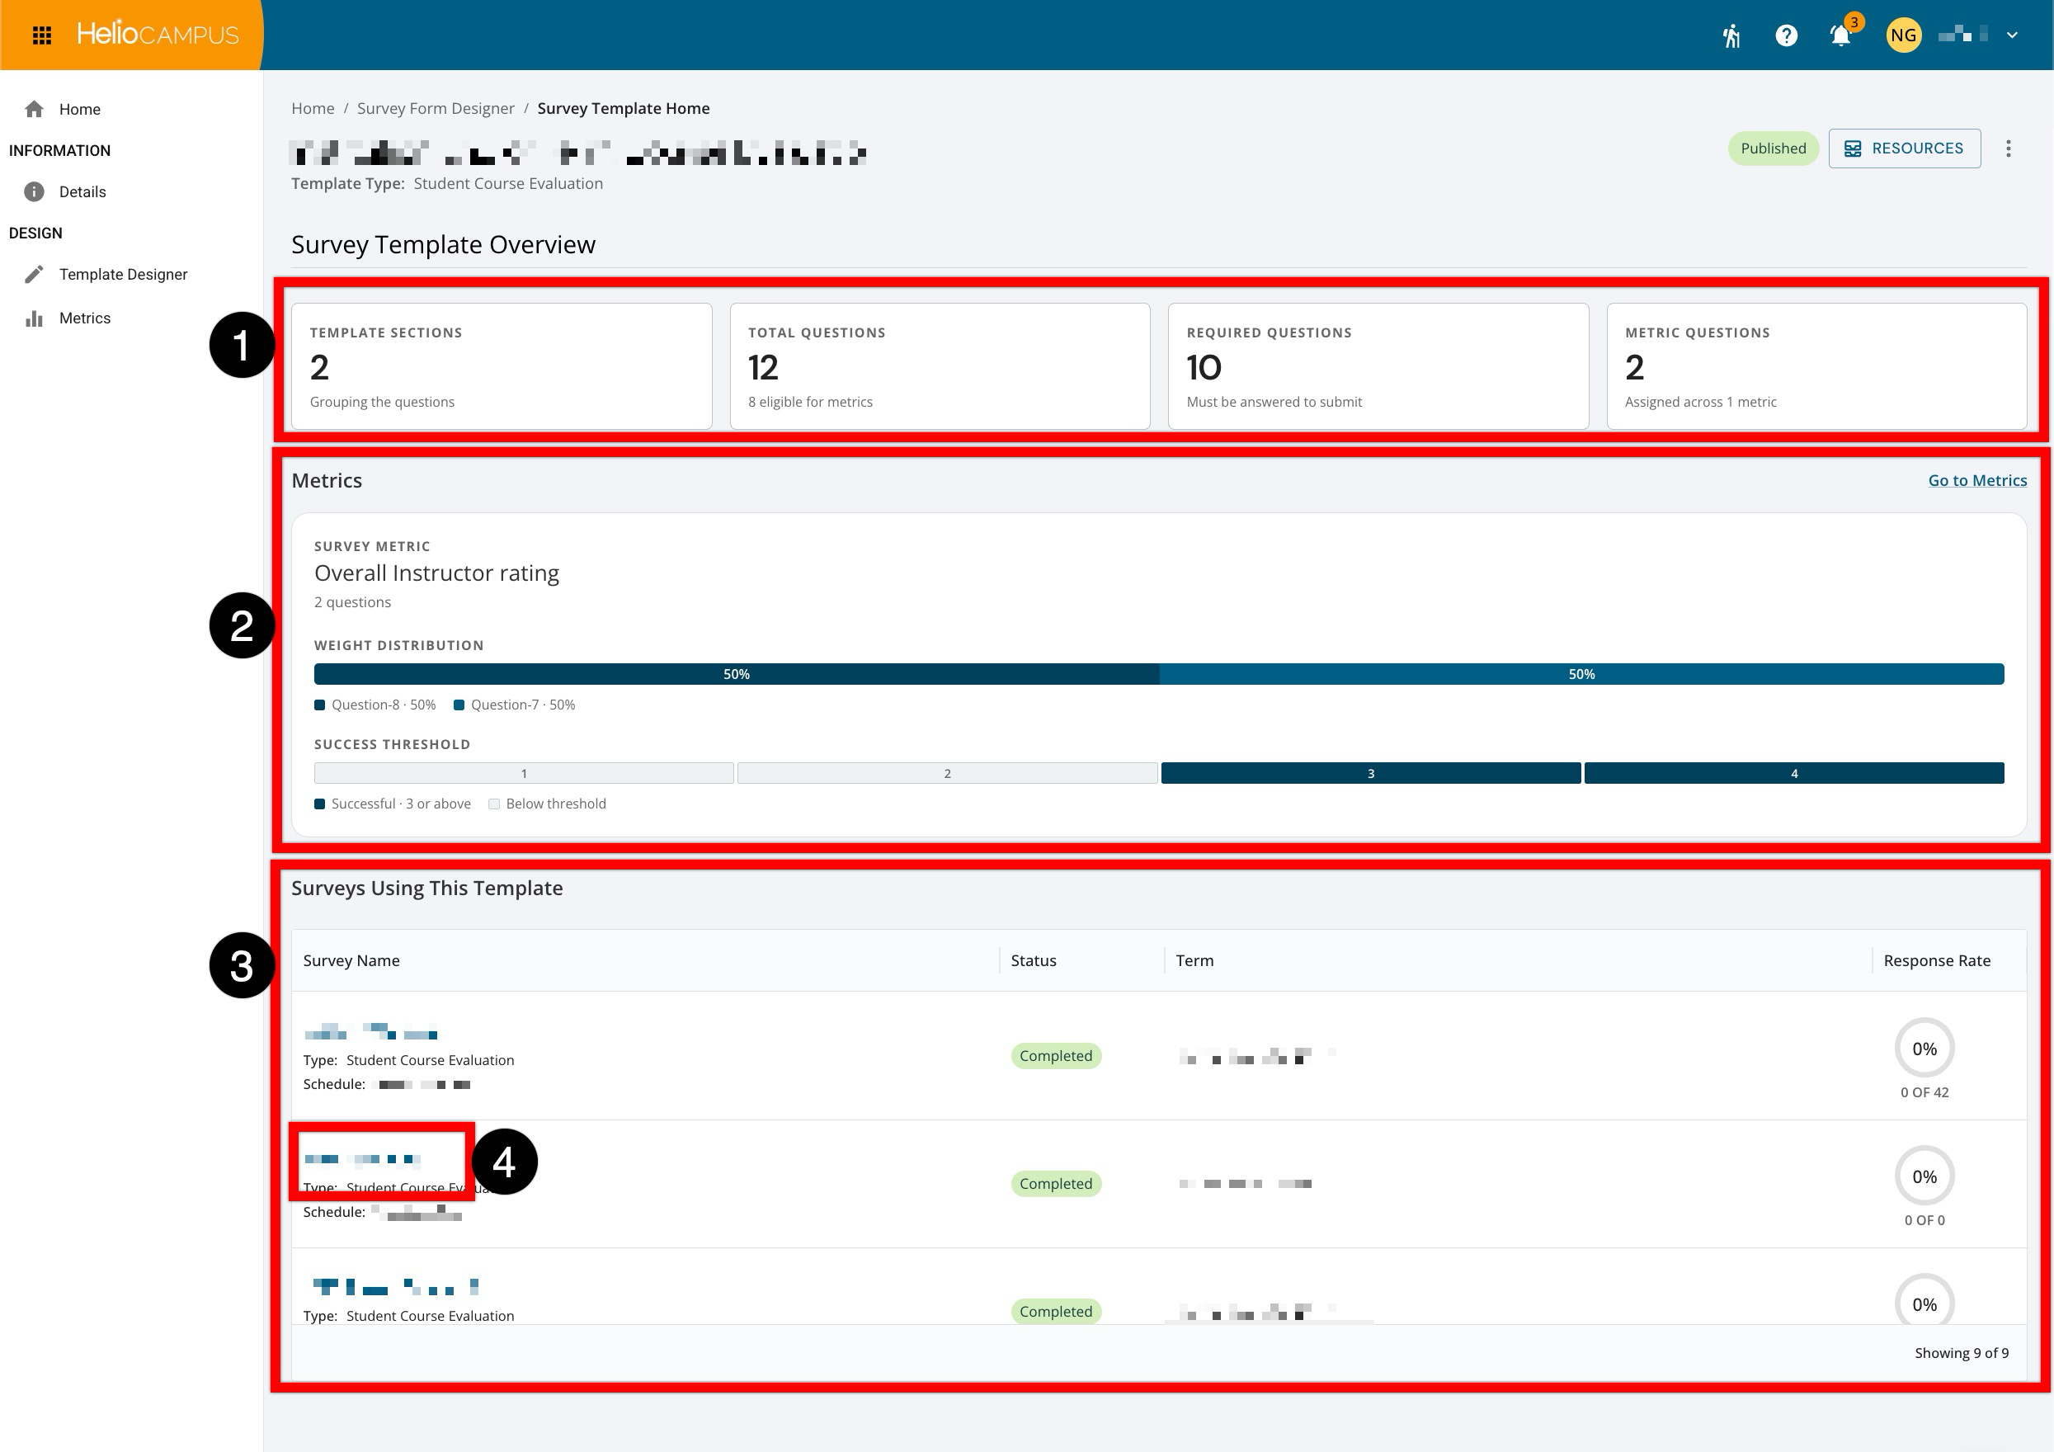Image resolution: width=2054 pixels, height=1452 pixels.
Task: Expand the user account dropdown chevron
Action: tap(2012, 35)
